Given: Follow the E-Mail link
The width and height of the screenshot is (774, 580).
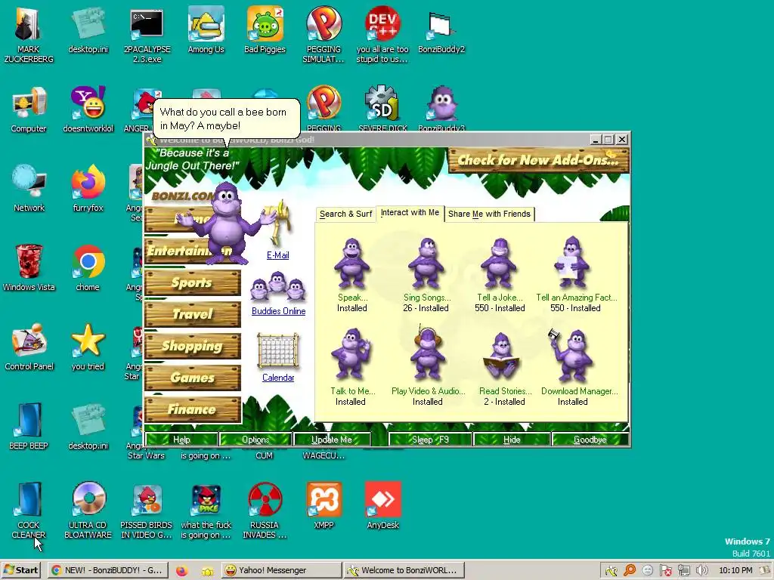Looking at the screenshot, I should (278, 255).
